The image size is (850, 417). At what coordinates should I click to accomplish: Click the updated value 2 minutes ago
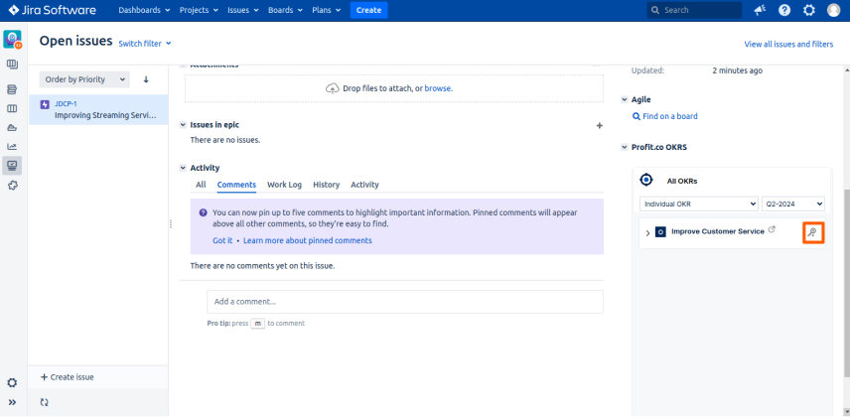[x=737, y=70]
